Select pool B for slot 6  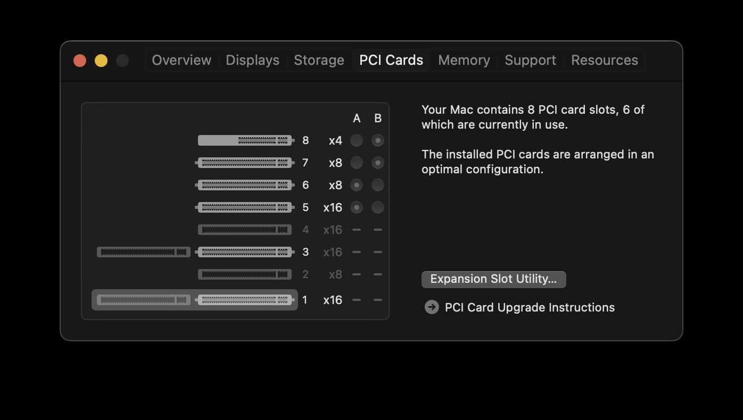pyautogui.click(x=378, y=185)
